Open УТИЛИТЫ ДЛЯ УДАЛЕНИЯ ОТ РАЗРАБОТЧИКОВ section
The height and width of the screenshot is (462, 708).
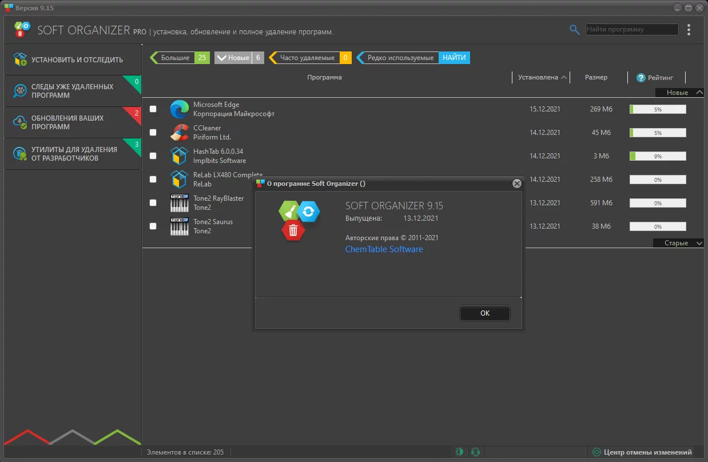(x=73, y=154)
